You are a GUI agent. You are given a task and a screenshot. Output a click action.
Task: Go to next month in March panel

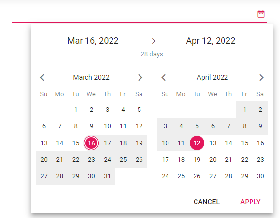[140, 78]
